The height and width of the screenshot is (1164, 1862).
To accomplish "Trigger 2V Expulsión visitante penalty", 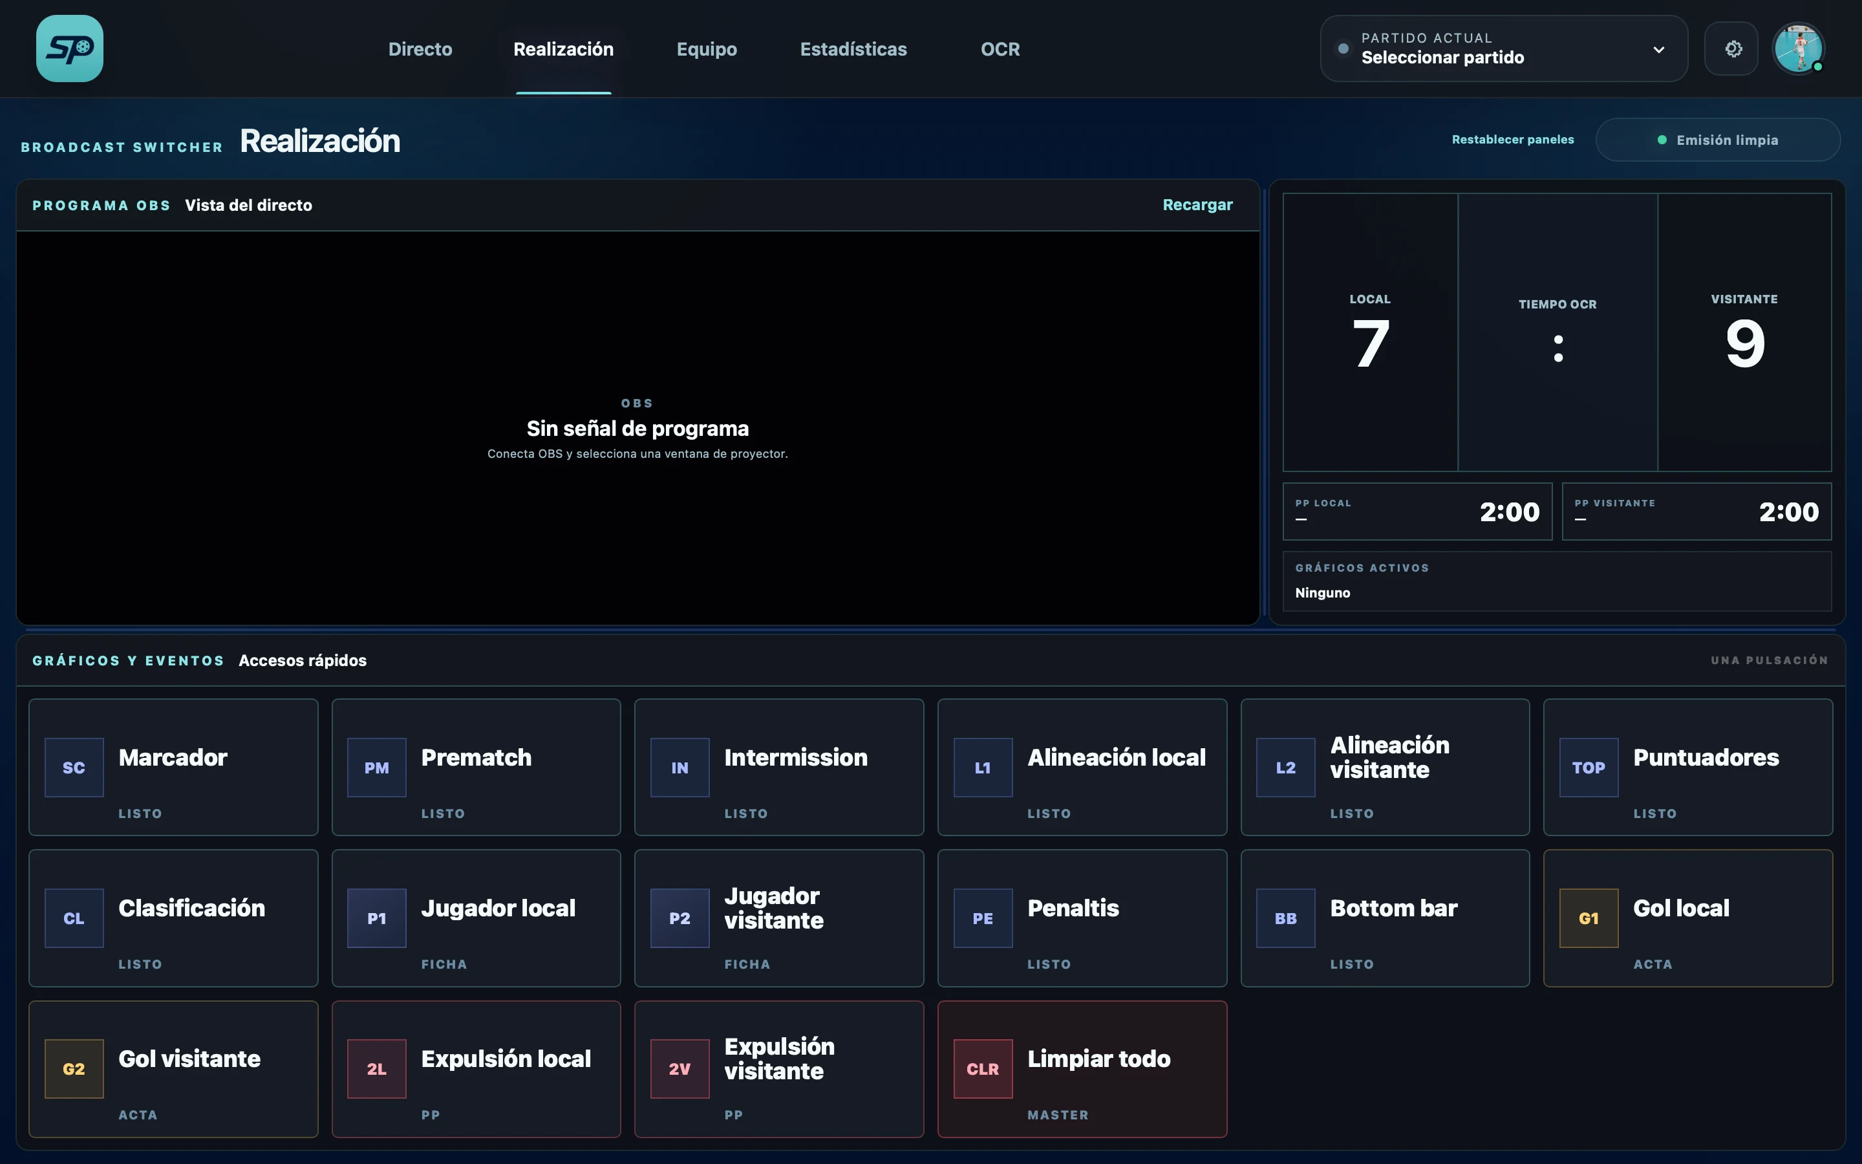I will [x=778, y=1068].
